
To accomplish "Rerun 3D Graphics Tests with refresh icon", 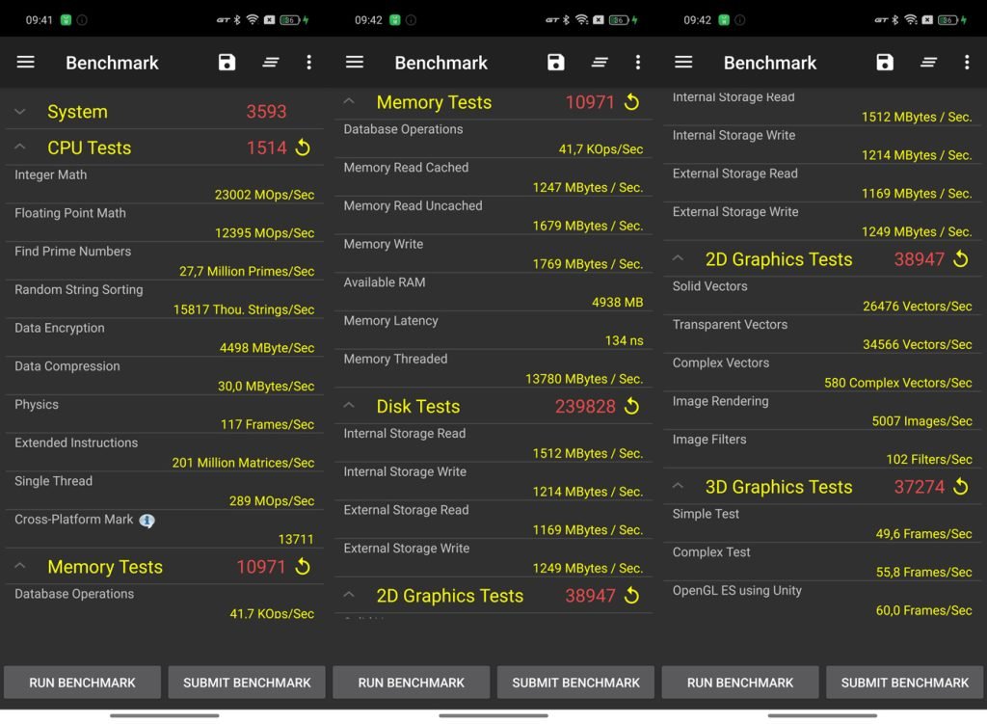I will 961,487.
